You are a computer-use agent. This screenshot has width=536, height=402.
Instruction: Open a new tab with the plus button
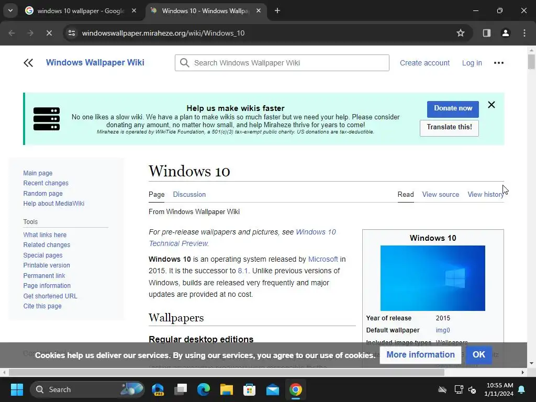click(277, 10)
